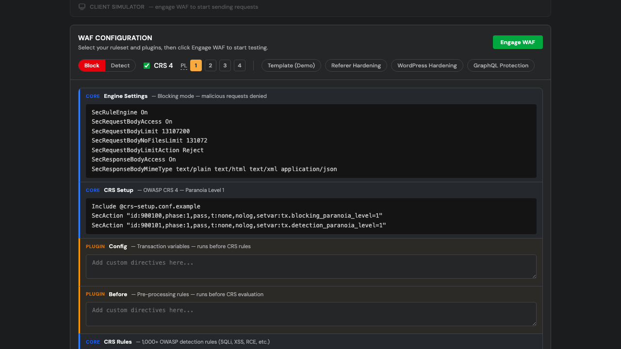This screenshot has height=349, width=621.
Task: Click the SecResponseBodyAccess On line
Action: coord(134,159)
